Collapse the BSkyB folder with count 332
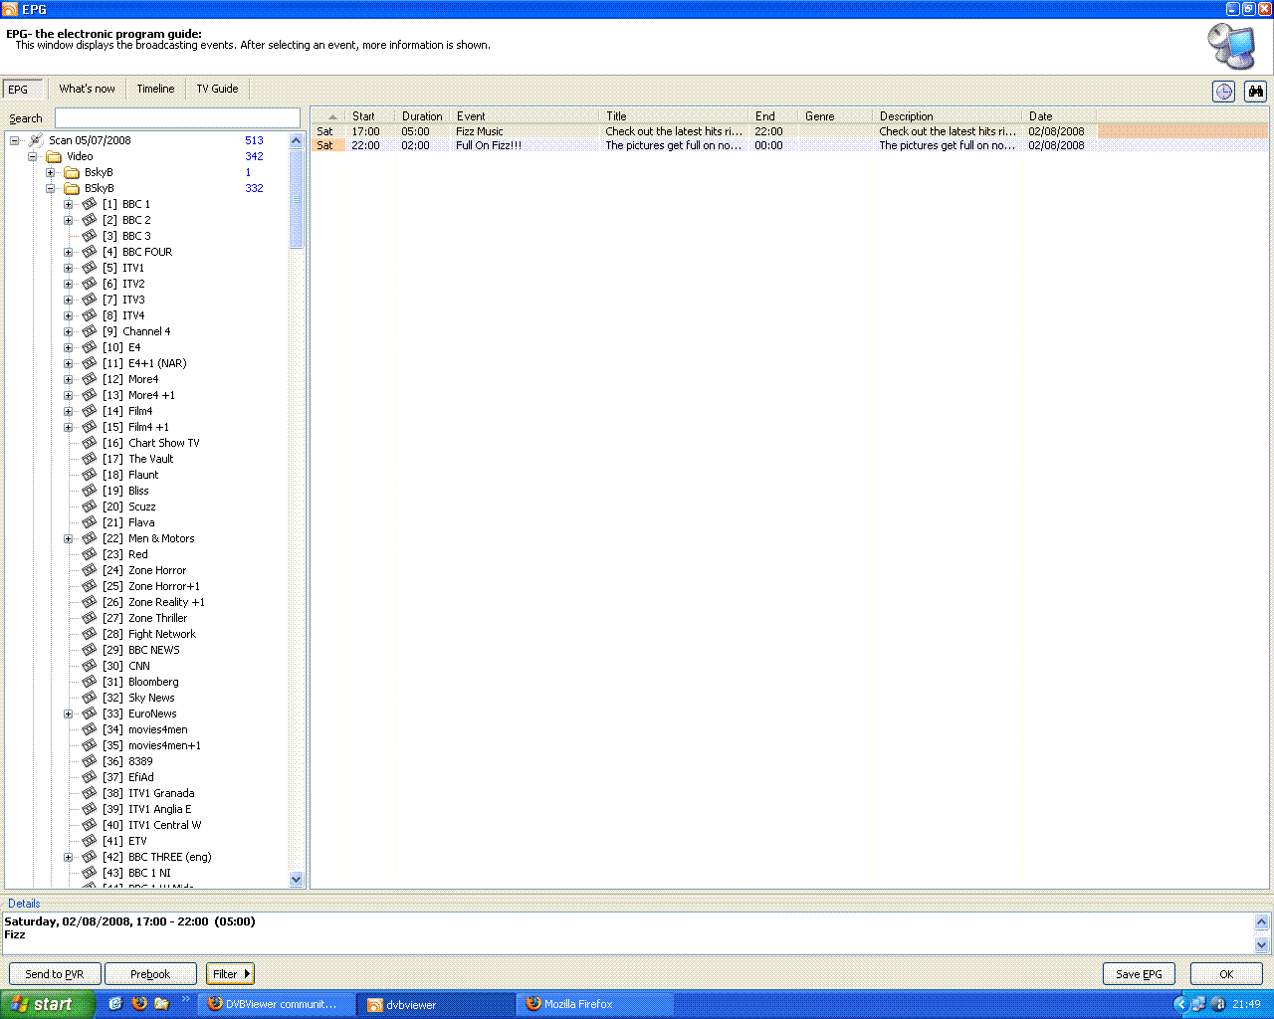Image resolution: width=1274 pixels, height=1019 pixels. (x=51, y=188)
